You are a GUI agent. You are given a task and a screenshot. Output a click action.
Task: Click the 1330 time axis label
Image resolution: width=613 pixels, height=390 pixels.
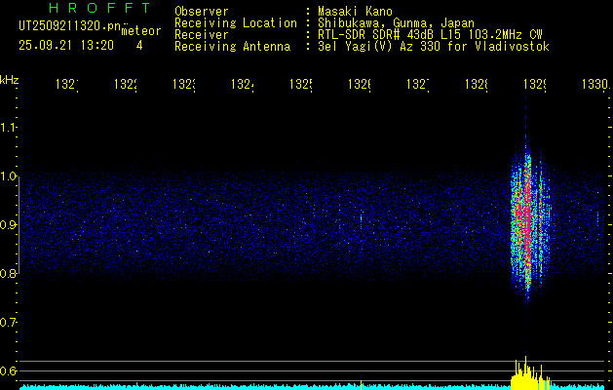pos(594,85)
